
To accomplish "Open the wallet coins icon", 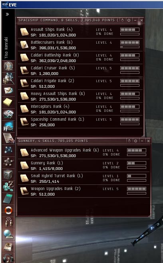I will [8, 186].
